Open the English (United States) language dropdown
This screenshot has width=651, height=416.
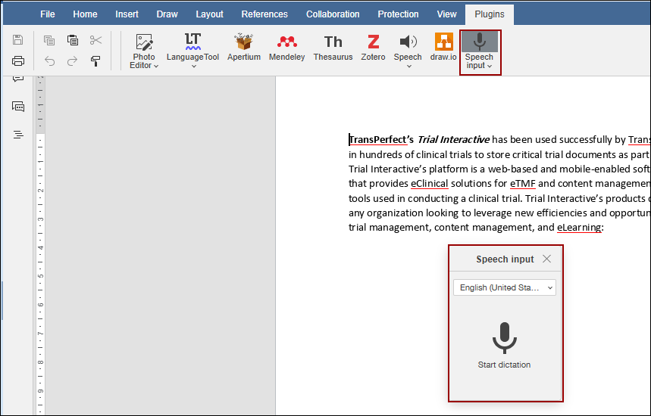click(504, 287)
